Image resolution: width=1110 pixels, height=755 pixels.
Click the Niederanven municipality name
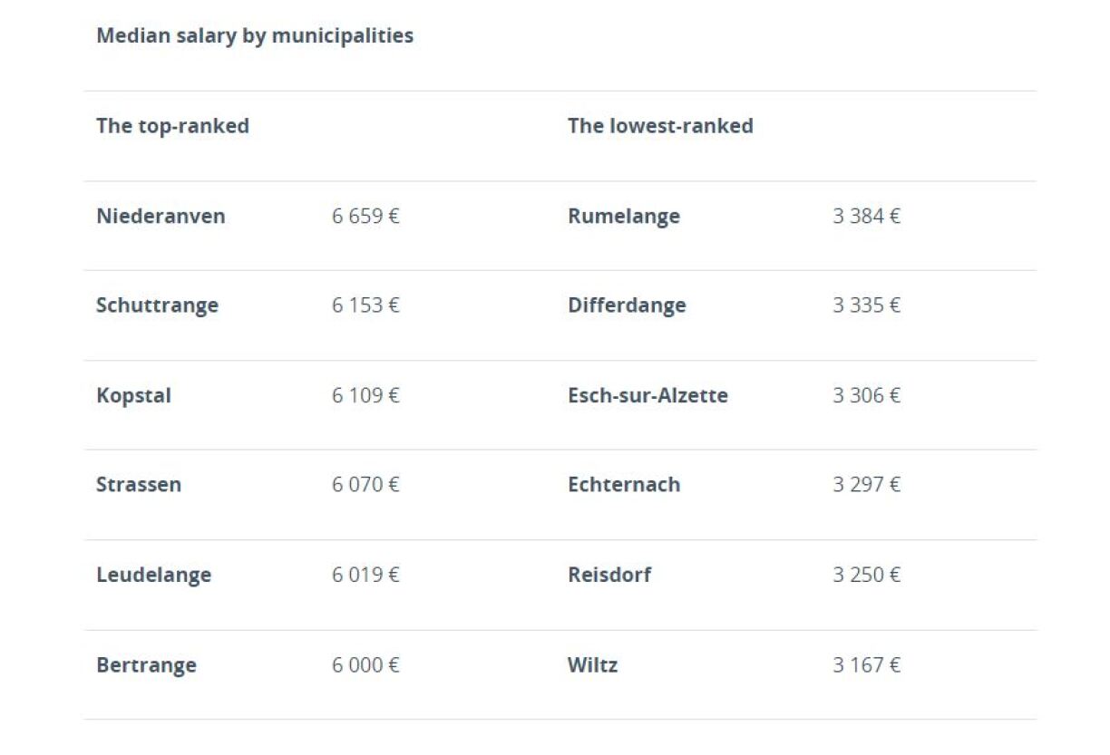(161, 217)
